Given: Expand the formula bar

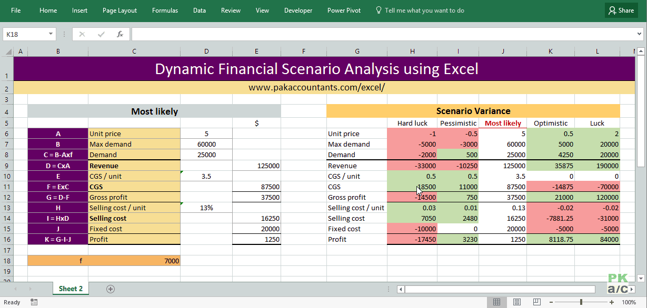Looking at the screenshot, I should (x=640, y=34).
